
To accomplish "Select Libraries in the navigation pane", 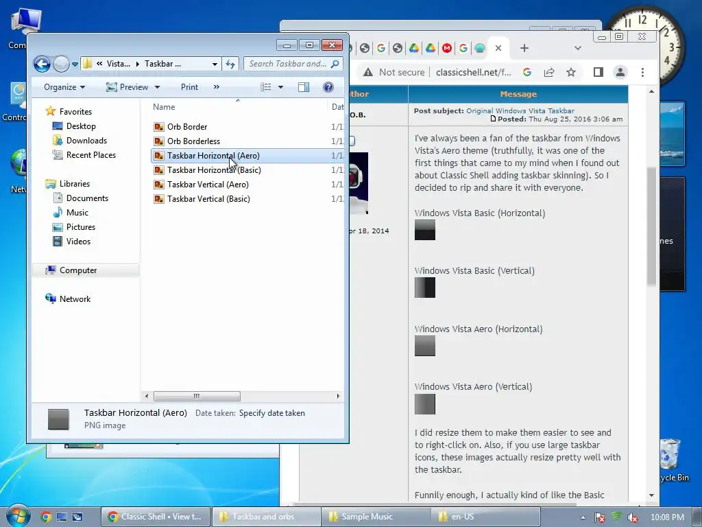I will pyautogui.click(x=74, y=184).
